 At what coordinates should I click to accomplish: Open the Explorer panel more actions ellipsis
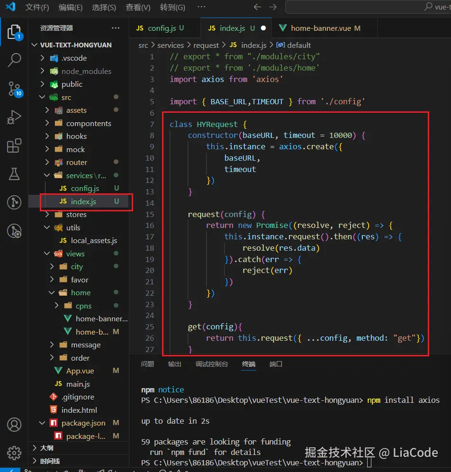point(116,28)
